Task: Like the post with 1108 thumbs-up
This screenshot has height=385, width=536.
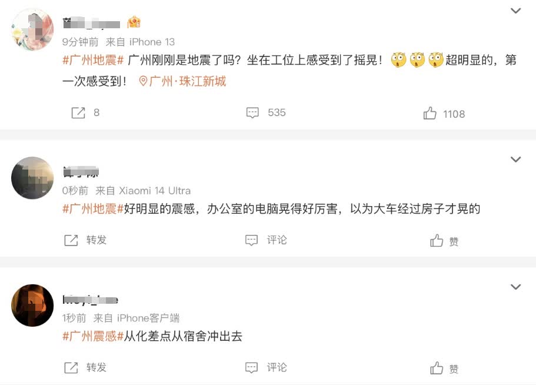Action: pos(430,114)
